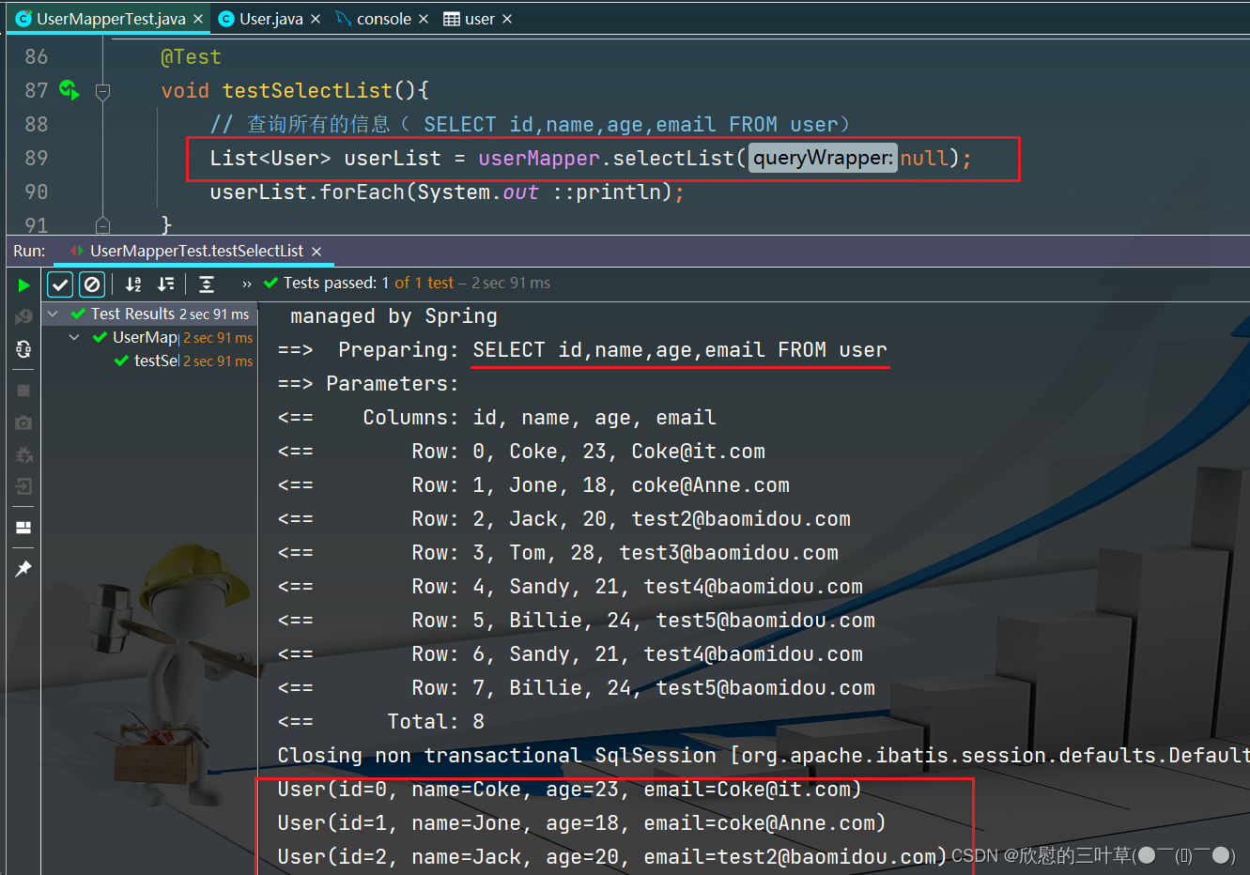
Task: Click output 'User(id=0, name=Coke' line
Action: [x=569, y=790]
